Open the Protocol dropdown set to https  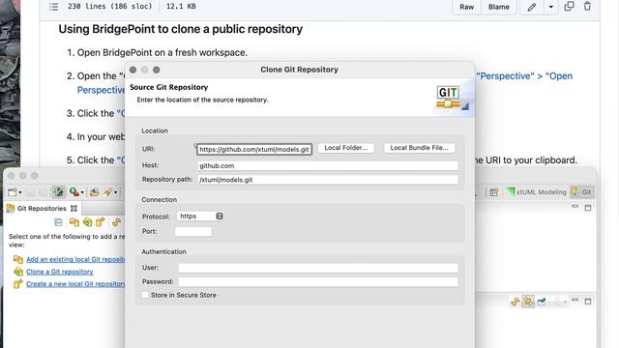(200, 217)
